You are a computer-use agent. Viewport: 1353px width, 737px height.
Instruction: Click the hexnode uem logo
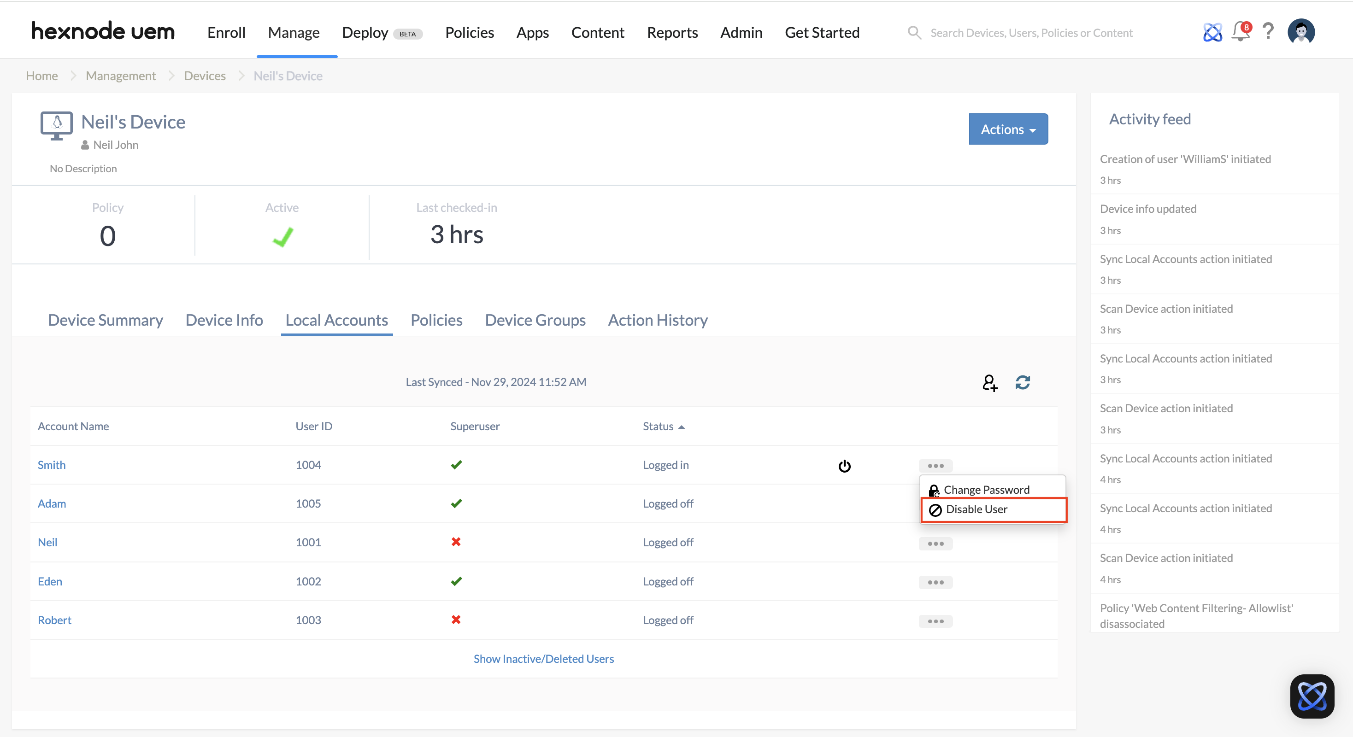point(103,31)
